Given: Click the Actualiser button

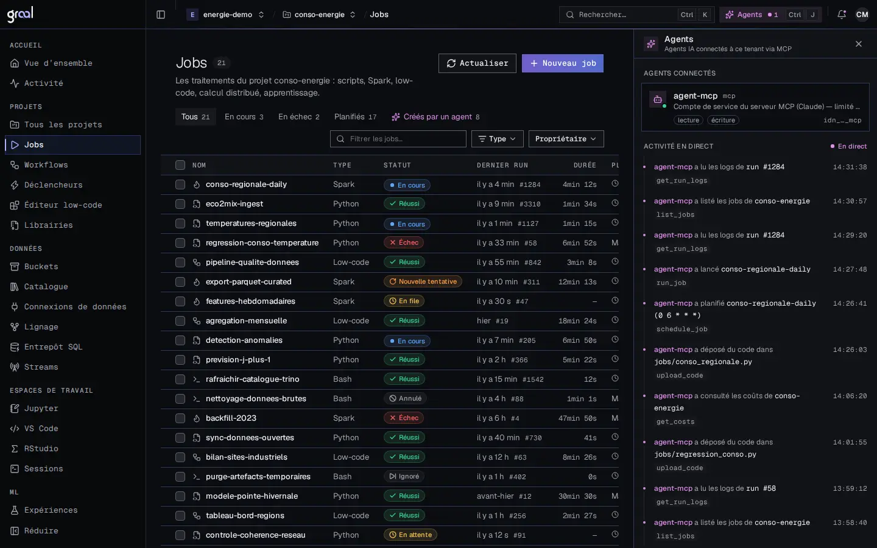Looking at the screenshot, I should [477, 63].
